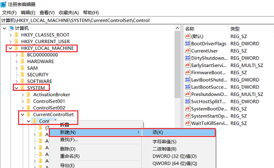Expand the HARDWARE arrow
The image size is (274, 168).
pyautogui.click(x=16, y=62)
